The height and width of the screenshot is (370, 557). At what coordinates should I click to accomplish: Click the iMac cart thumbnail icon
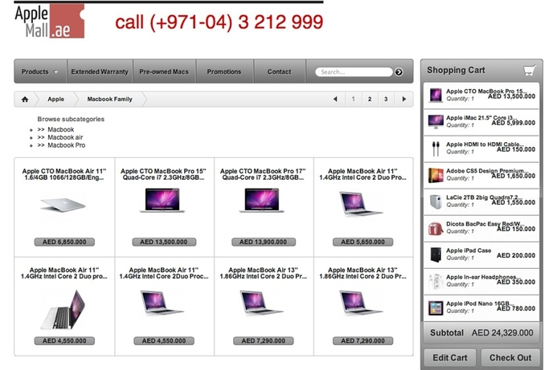click(436, 122)
